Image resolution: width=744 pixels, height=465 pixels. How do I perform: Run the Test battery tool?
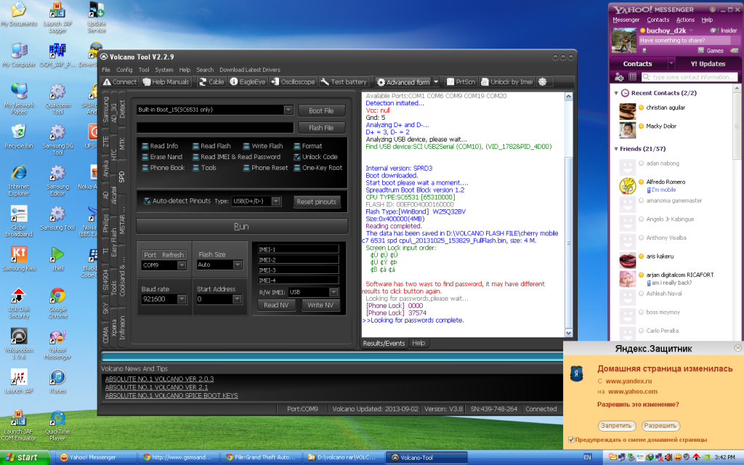344,82
